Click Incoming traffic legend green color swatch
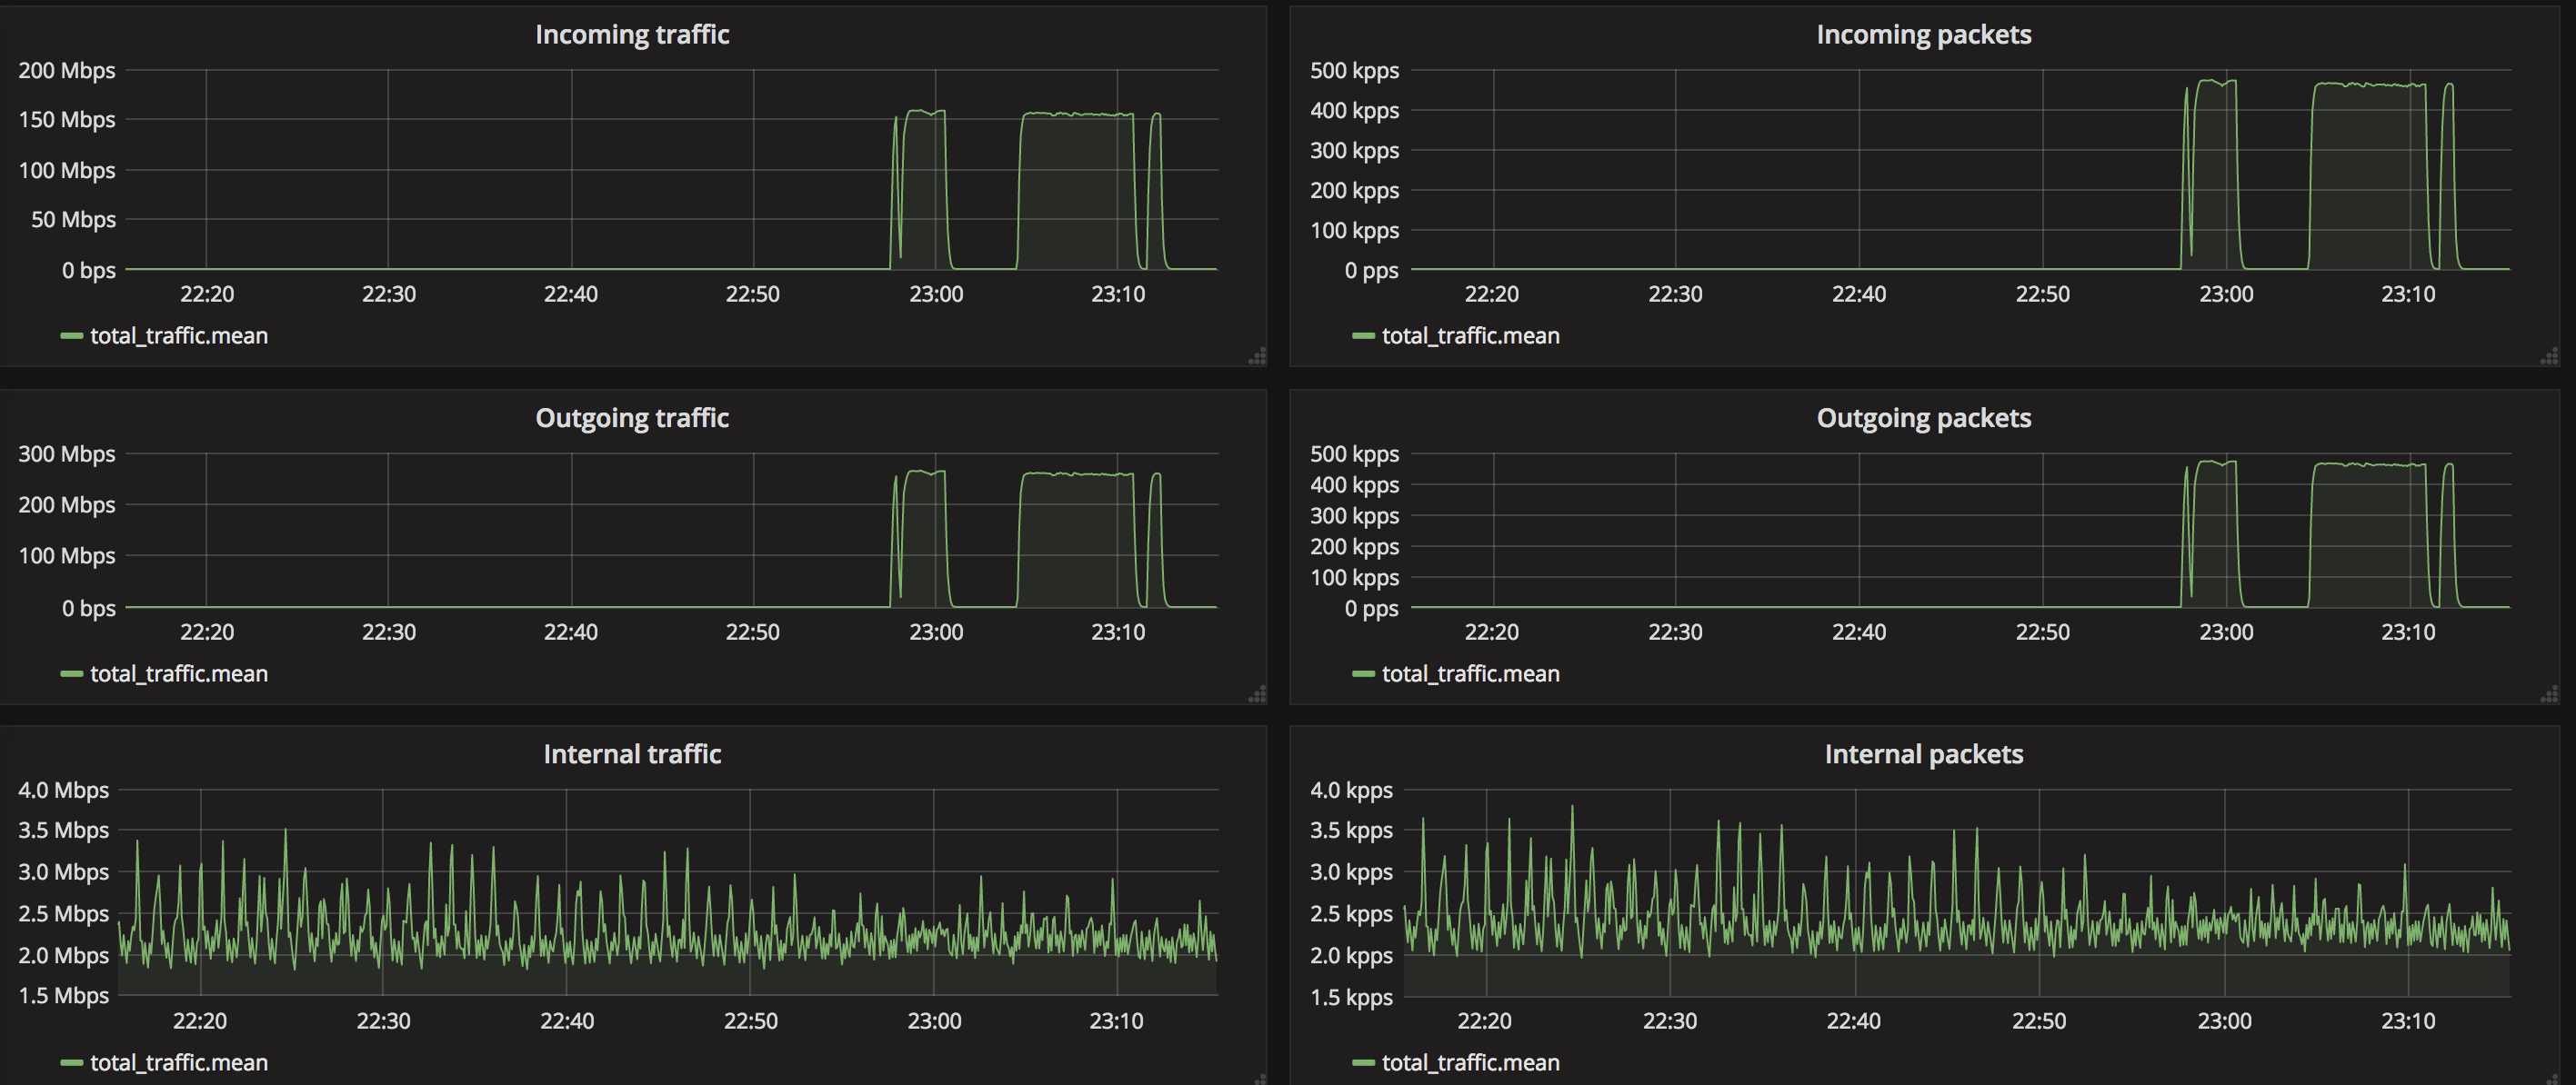Image resolution: width=2576 pixels, height=1085 pixels. (x=71, y=335)
